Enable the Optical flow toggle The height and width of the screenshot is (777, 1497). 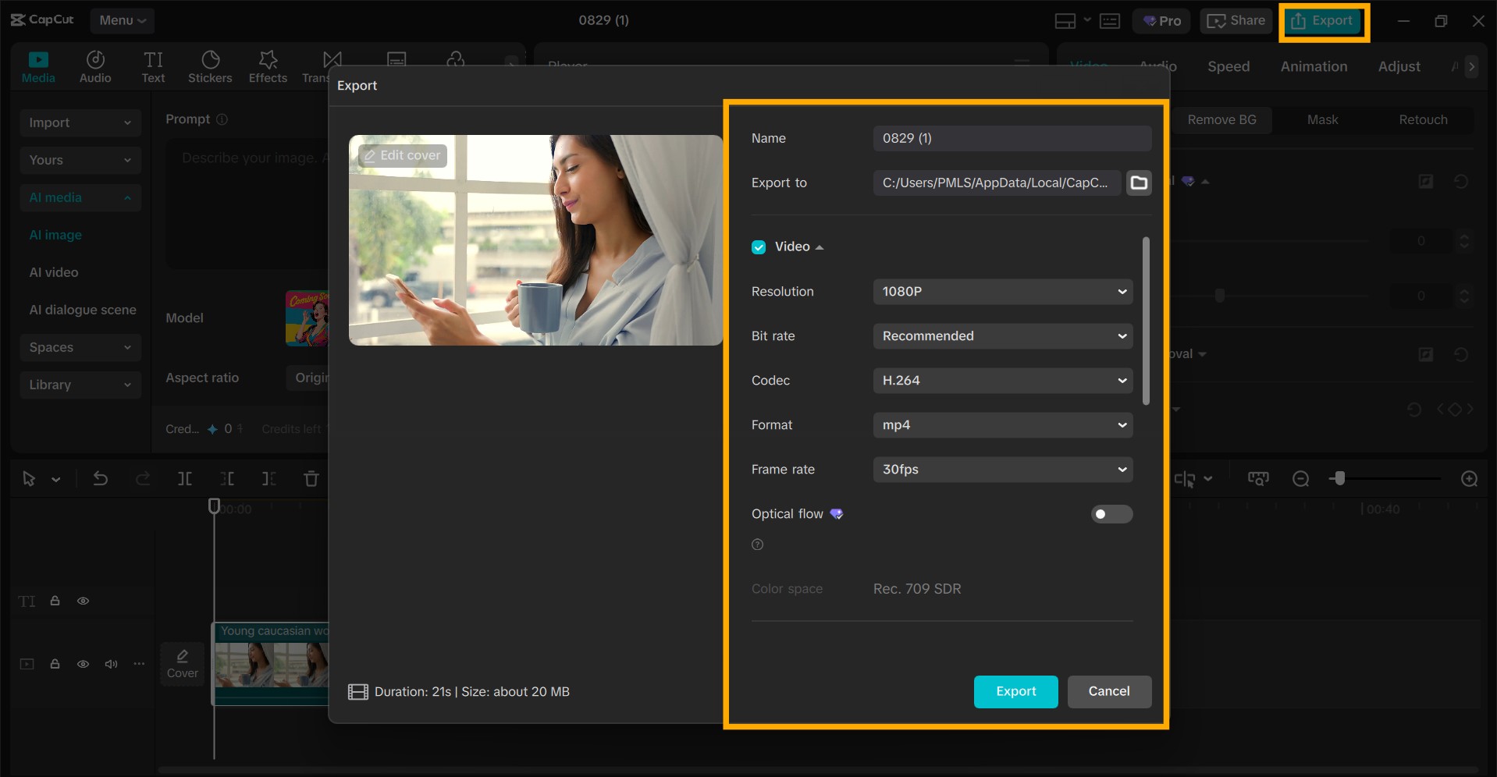point(1111,514)
